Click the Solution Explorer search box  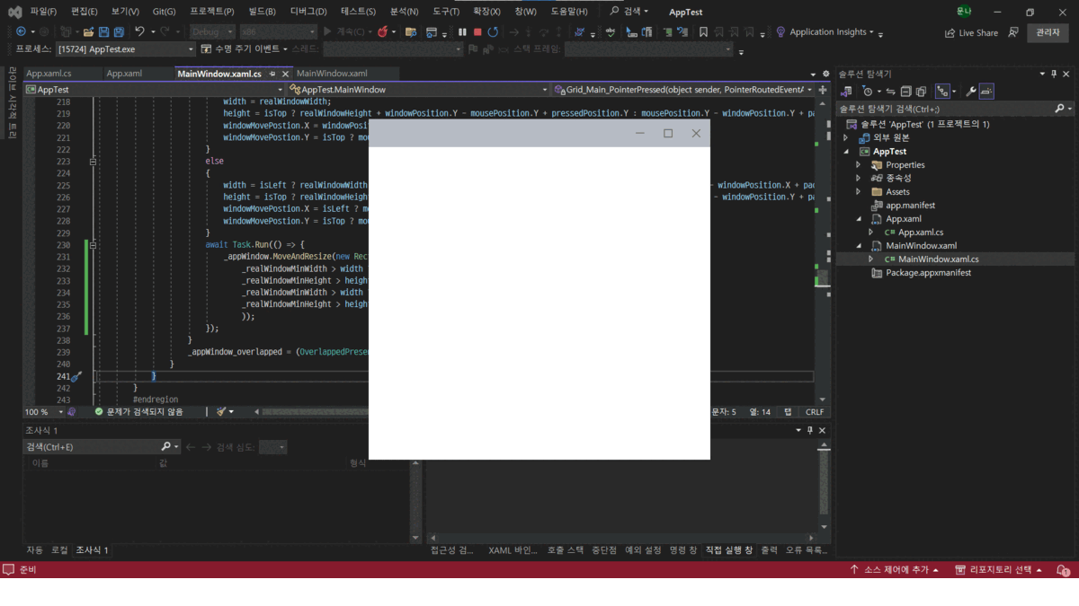pyautogui.click(x=955, y=109)
